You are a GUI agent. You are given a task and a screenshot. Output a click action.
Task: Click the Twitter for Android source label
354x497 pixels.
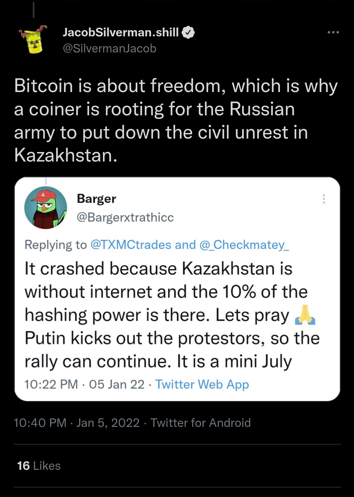pos(201,423)
